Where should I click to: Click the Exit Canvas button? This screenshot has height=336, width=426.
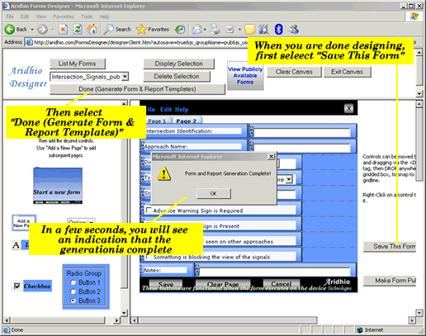pos(347,72)
